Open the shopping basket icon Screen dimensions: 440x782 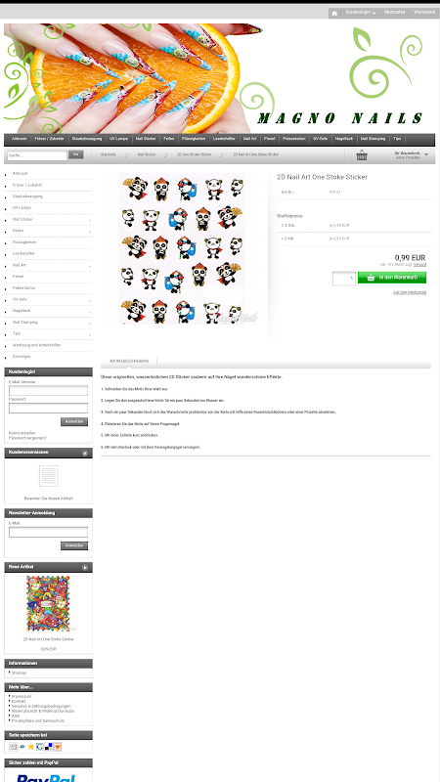coord(362,155)
